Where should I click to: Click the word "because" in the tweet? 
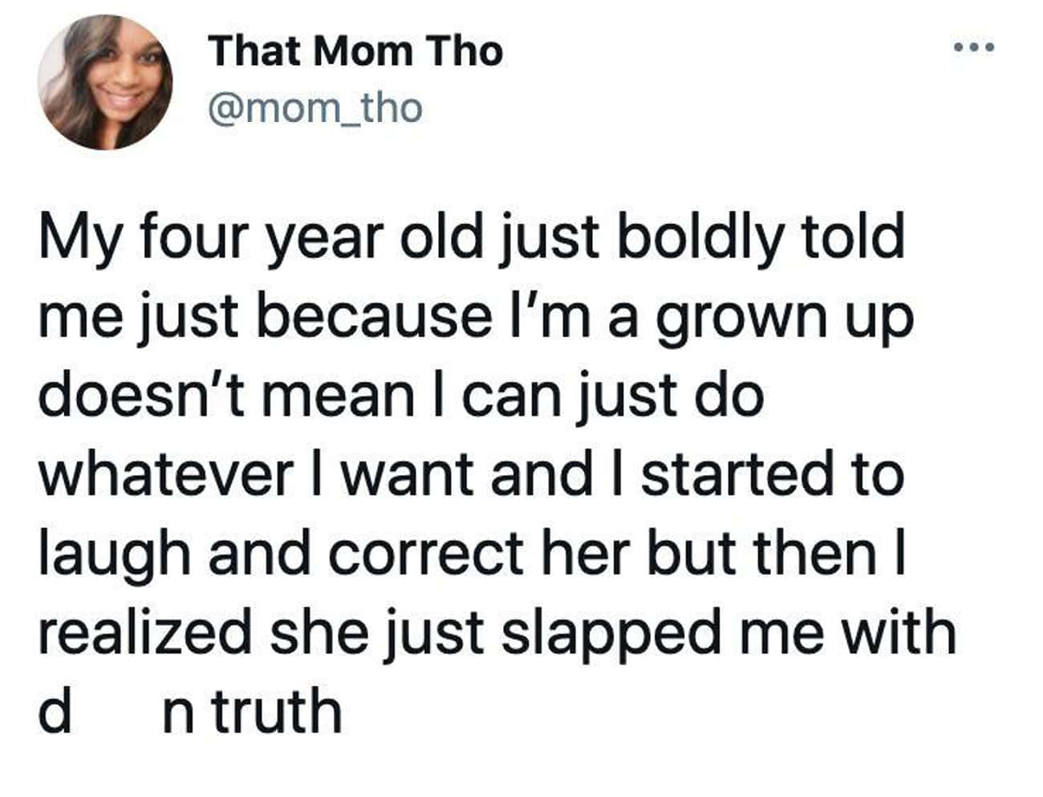click(x=375, y=316)
